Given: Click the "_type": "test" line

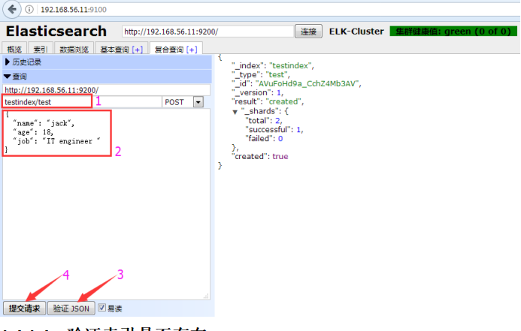Looking at the screenshot, I should (x=261, y=74).
